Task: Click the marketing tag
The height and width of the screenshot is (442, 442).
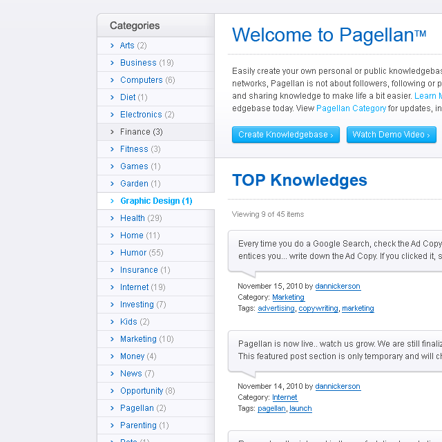Action: point(358,308)
